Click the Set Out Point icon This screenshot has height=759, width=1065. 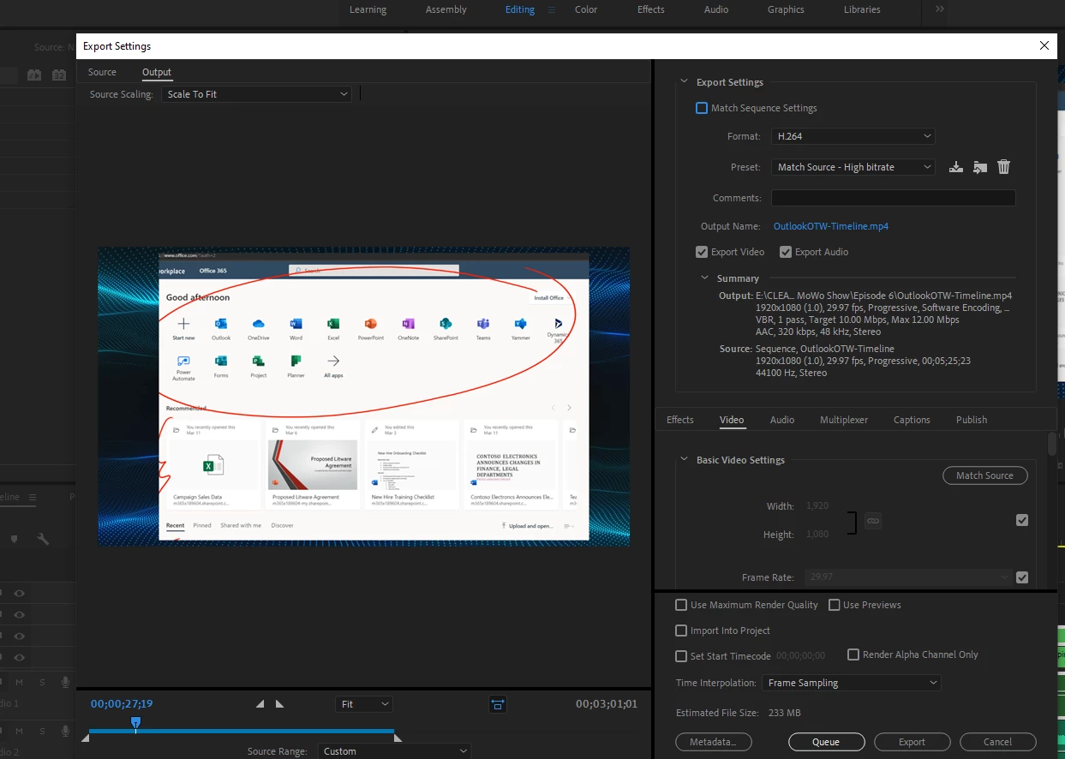(x=279, y=704)
